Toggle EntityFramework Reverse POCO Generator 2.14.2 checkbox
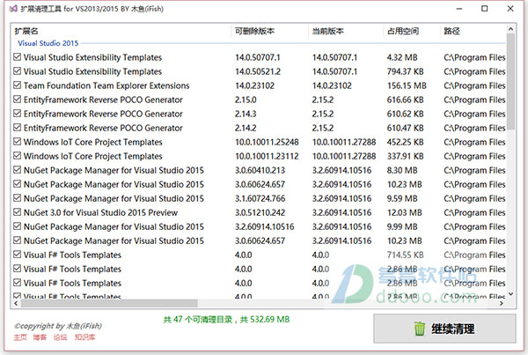The height and width of the screenshot is (355, 528). pyautogui.click(x=18, y=128)
